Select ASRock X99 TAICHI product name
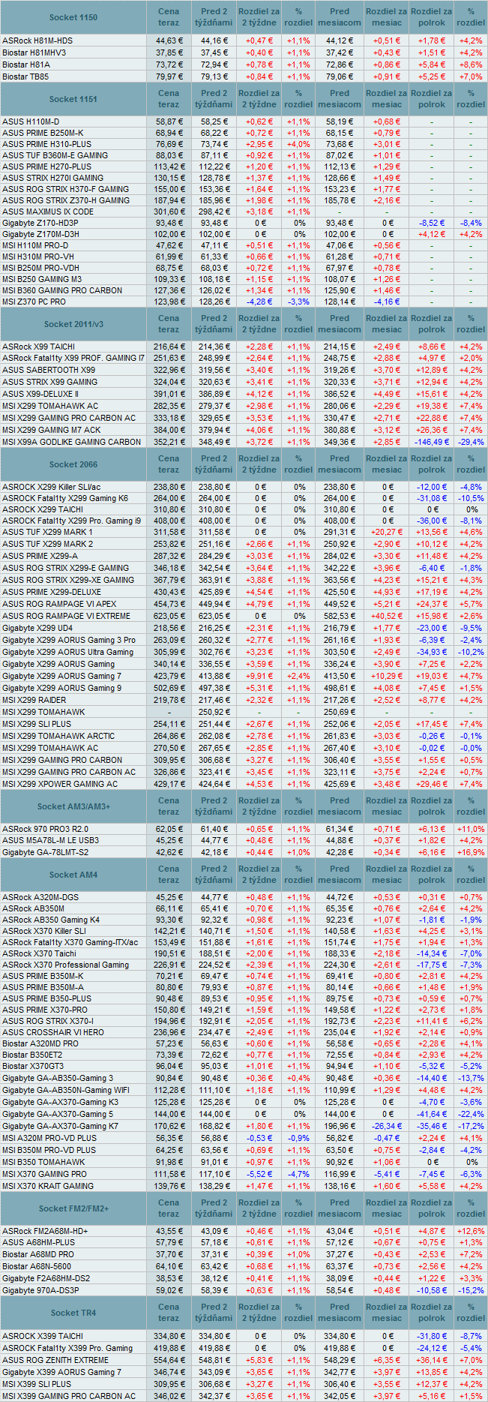The image size is (488, 1402). [38, 347]
